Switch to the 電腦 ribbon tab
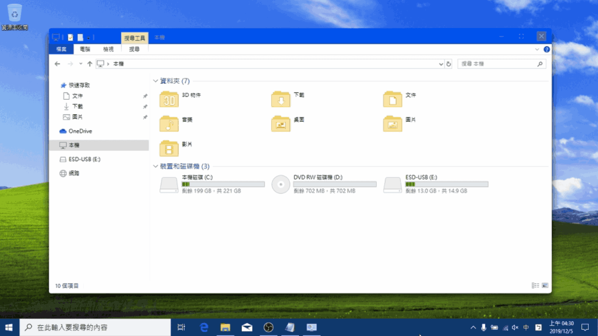Screen dimensions: 598x336 [85, 49]
